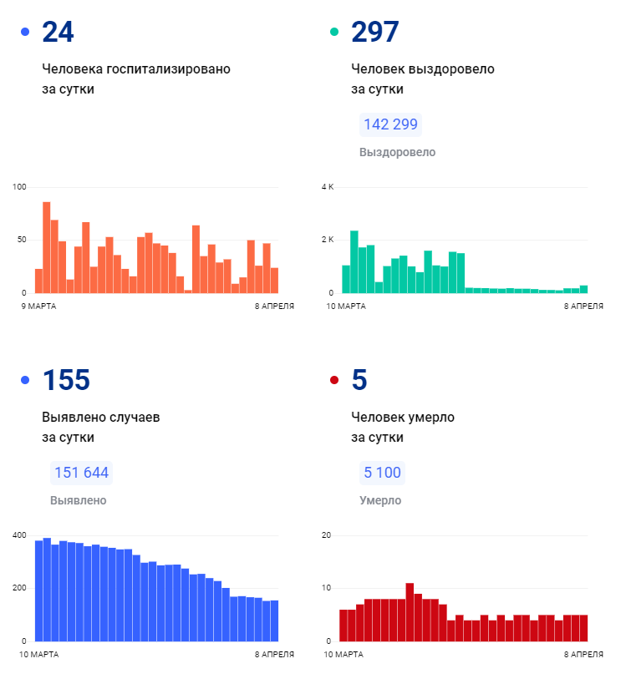
Task: Click the red dot beside number 5
Action: tap(334, 381)
